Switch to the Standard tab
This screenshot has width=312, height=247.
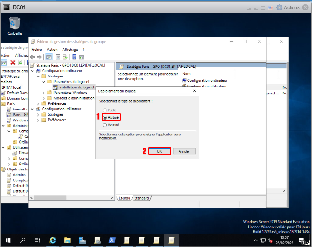click(x=141, y=198)
